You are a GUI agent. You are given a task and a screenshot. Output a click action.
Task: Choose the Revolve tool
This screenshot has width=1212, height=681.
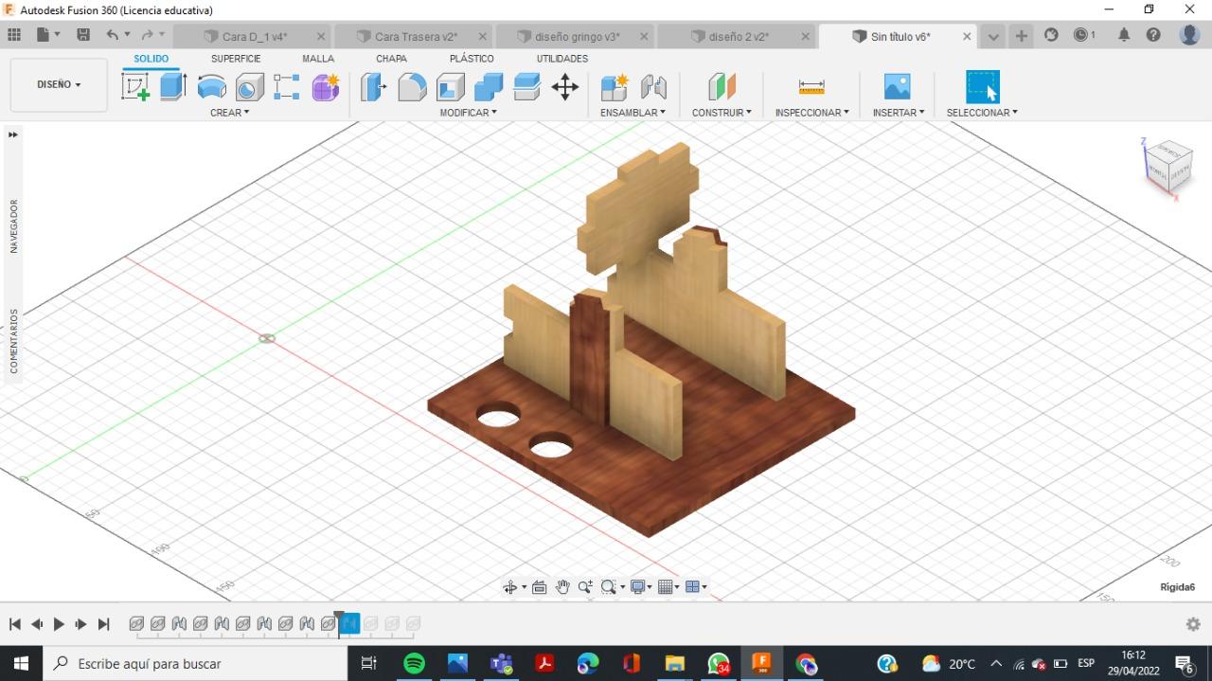[x=211, y=87]
